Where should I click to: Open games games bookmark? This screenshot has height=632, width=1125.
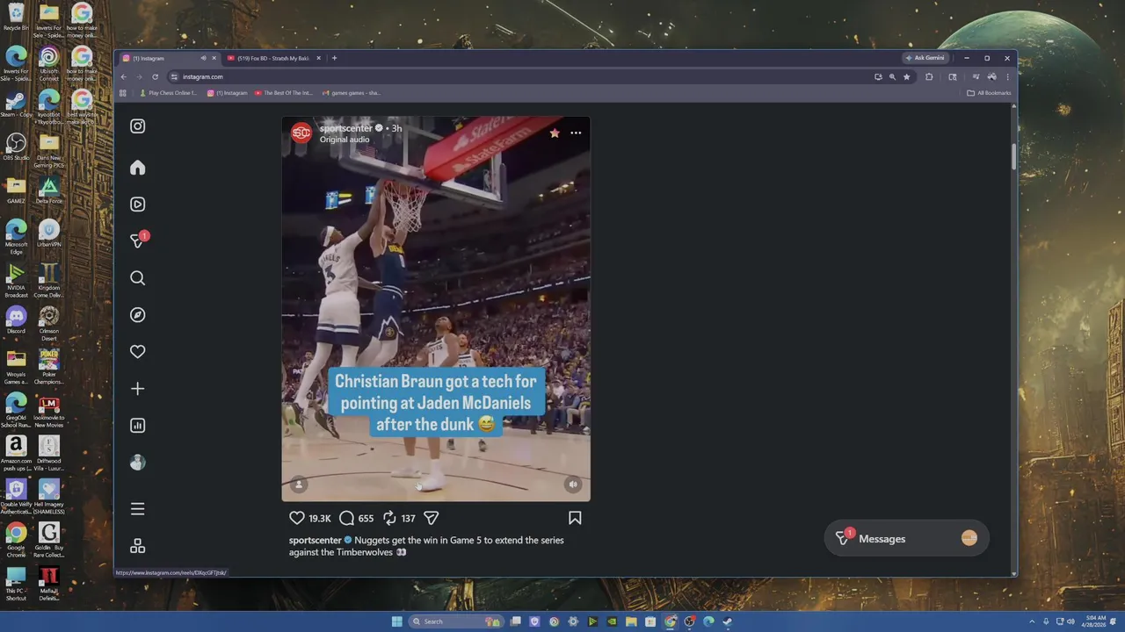point(352,93)
